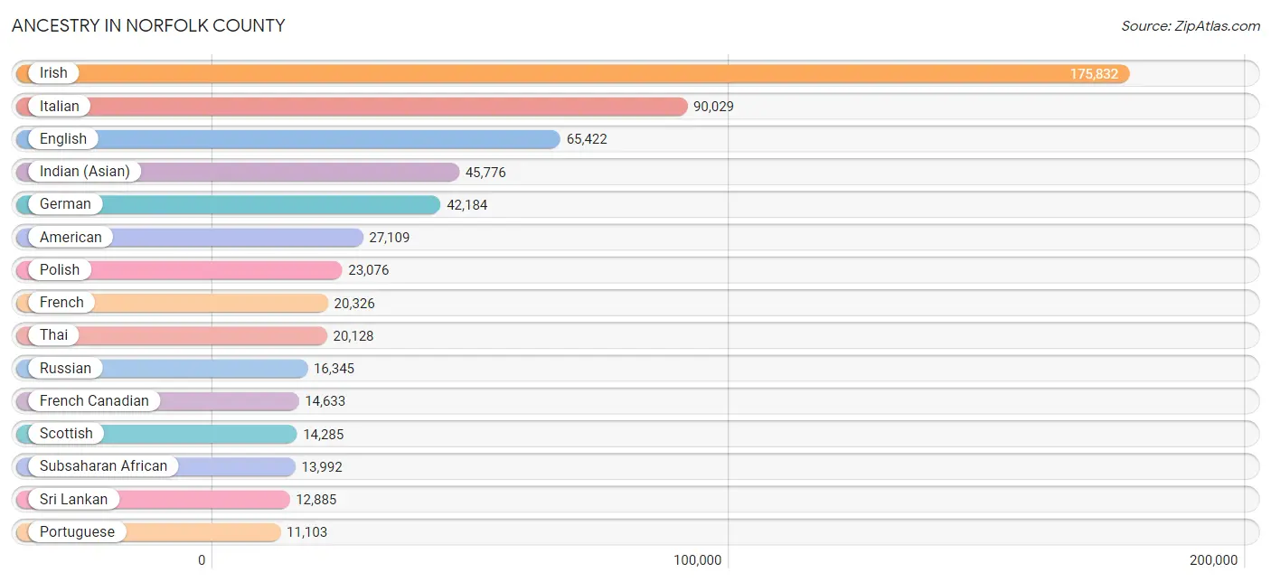Select the 16,345 Russian value
Viewport: 1271px width, 582px height.
point(334,369)
